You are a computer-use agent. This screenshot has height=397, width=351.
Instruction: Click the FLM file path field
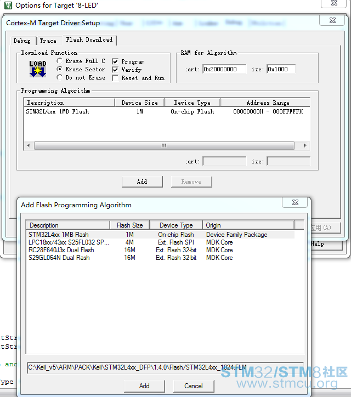click(165, 367)
